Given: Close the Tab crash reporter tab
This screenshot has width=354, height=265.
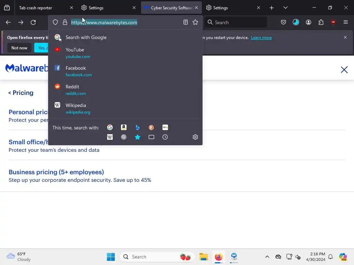Looking at the screenshot, I should click(72, 8).
